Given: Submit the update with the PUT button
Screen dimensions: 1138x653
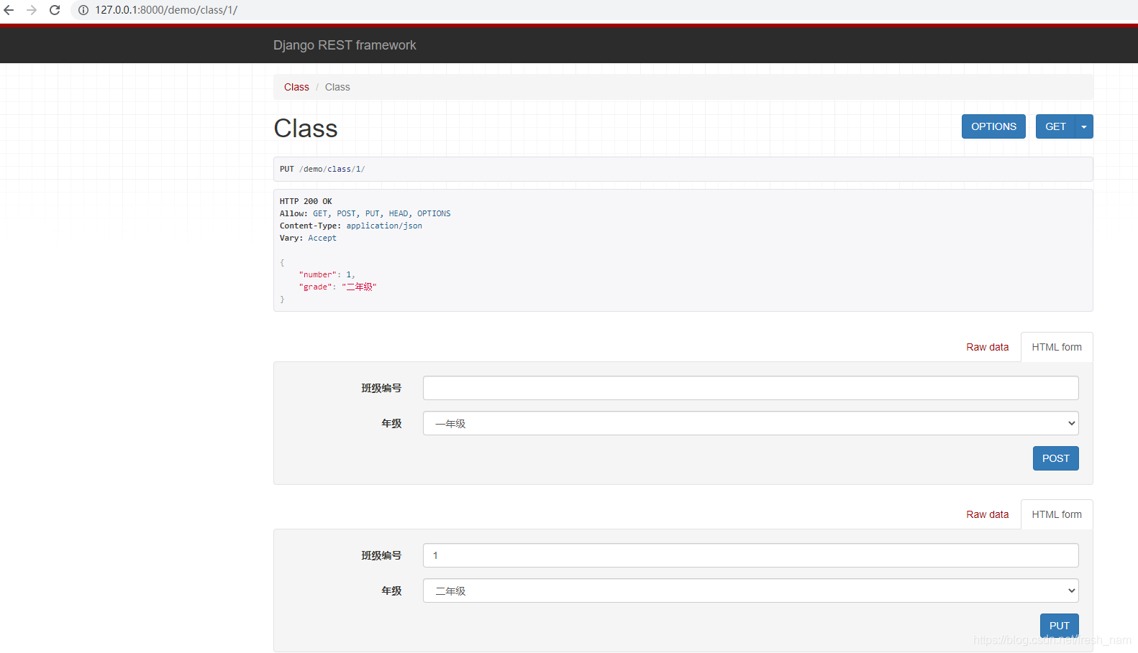Looking at the screenshot, I should 1059,626.
